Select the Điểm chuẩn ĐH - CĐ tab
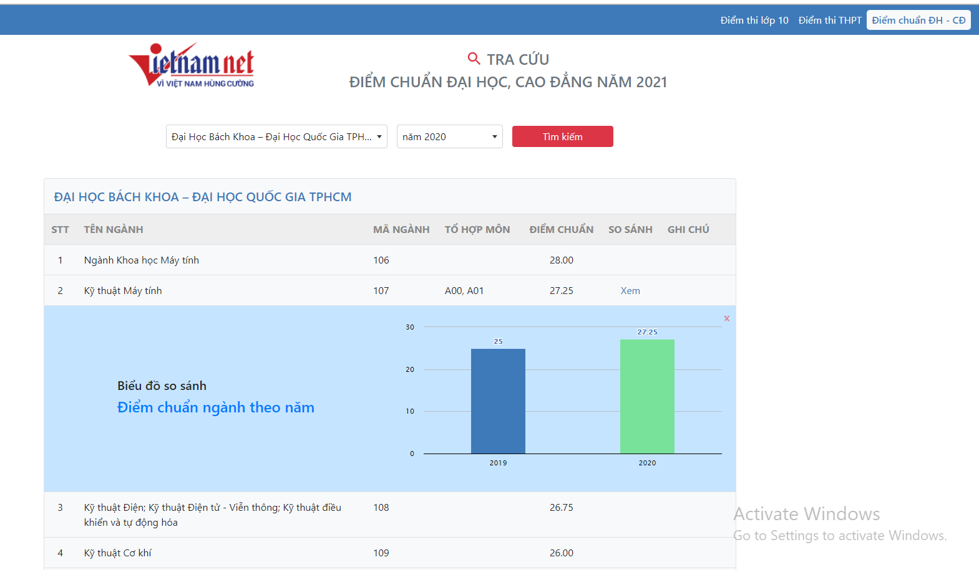 918,21
